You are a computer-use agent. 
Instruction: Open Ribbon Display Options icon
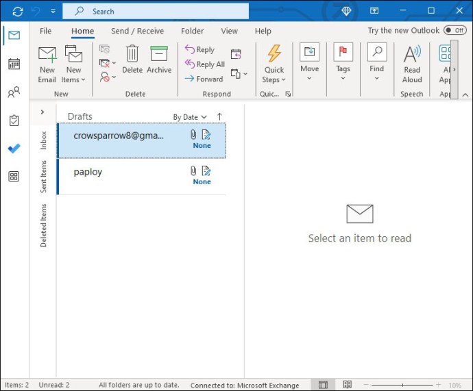pyautogui.click(x=374, y=11)
